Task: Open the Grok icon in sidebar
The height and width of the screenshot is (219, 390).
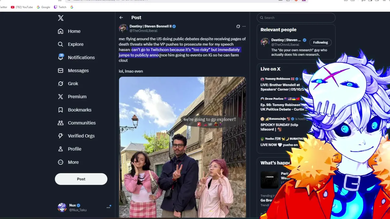Action: [x=61, y=83]
